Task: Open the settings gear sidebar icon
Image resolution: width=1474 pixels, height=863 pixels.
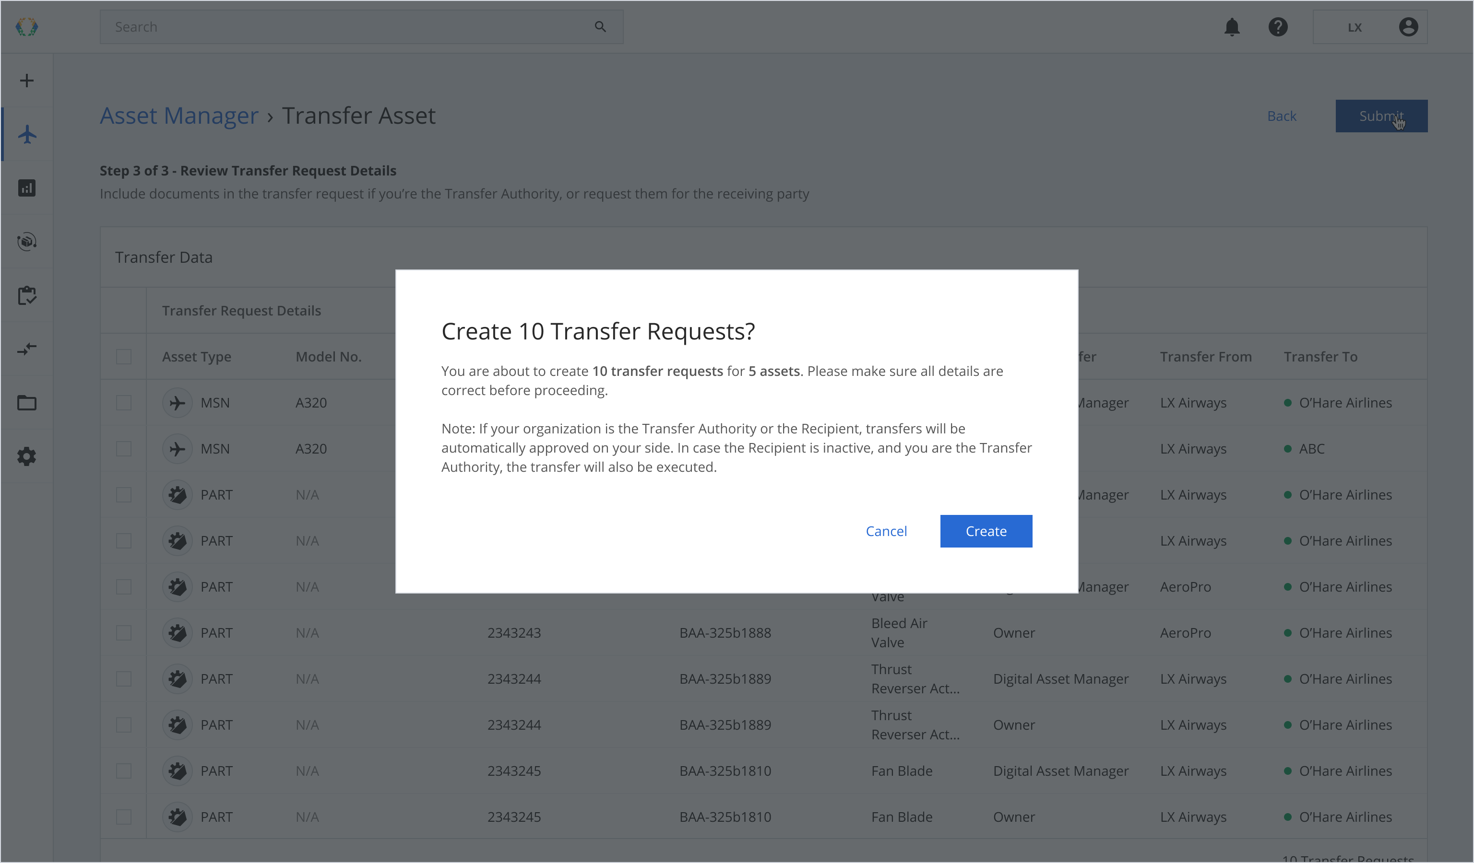Action: coord(27,456)
